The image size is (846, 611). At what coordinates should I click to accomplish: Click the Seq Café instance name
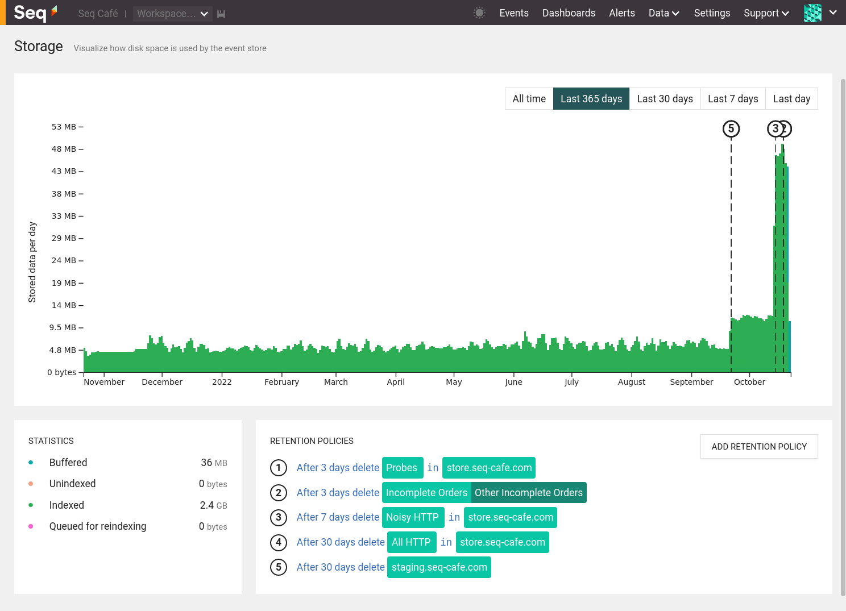coord(98,14)
